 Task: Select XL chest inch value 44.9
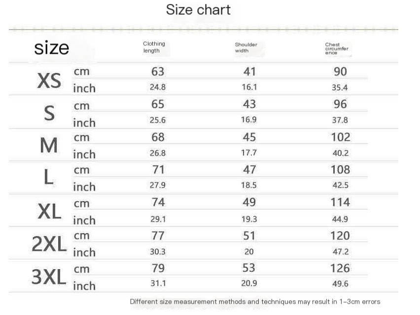coord(340,219)
